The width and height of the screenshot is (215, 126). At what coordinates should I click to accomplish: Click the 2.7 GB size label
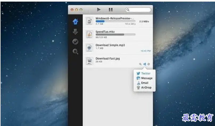(99, 24)
